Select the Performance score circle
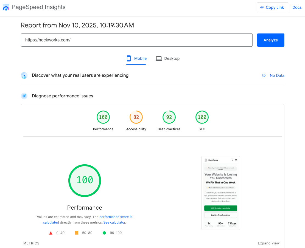 103,117
